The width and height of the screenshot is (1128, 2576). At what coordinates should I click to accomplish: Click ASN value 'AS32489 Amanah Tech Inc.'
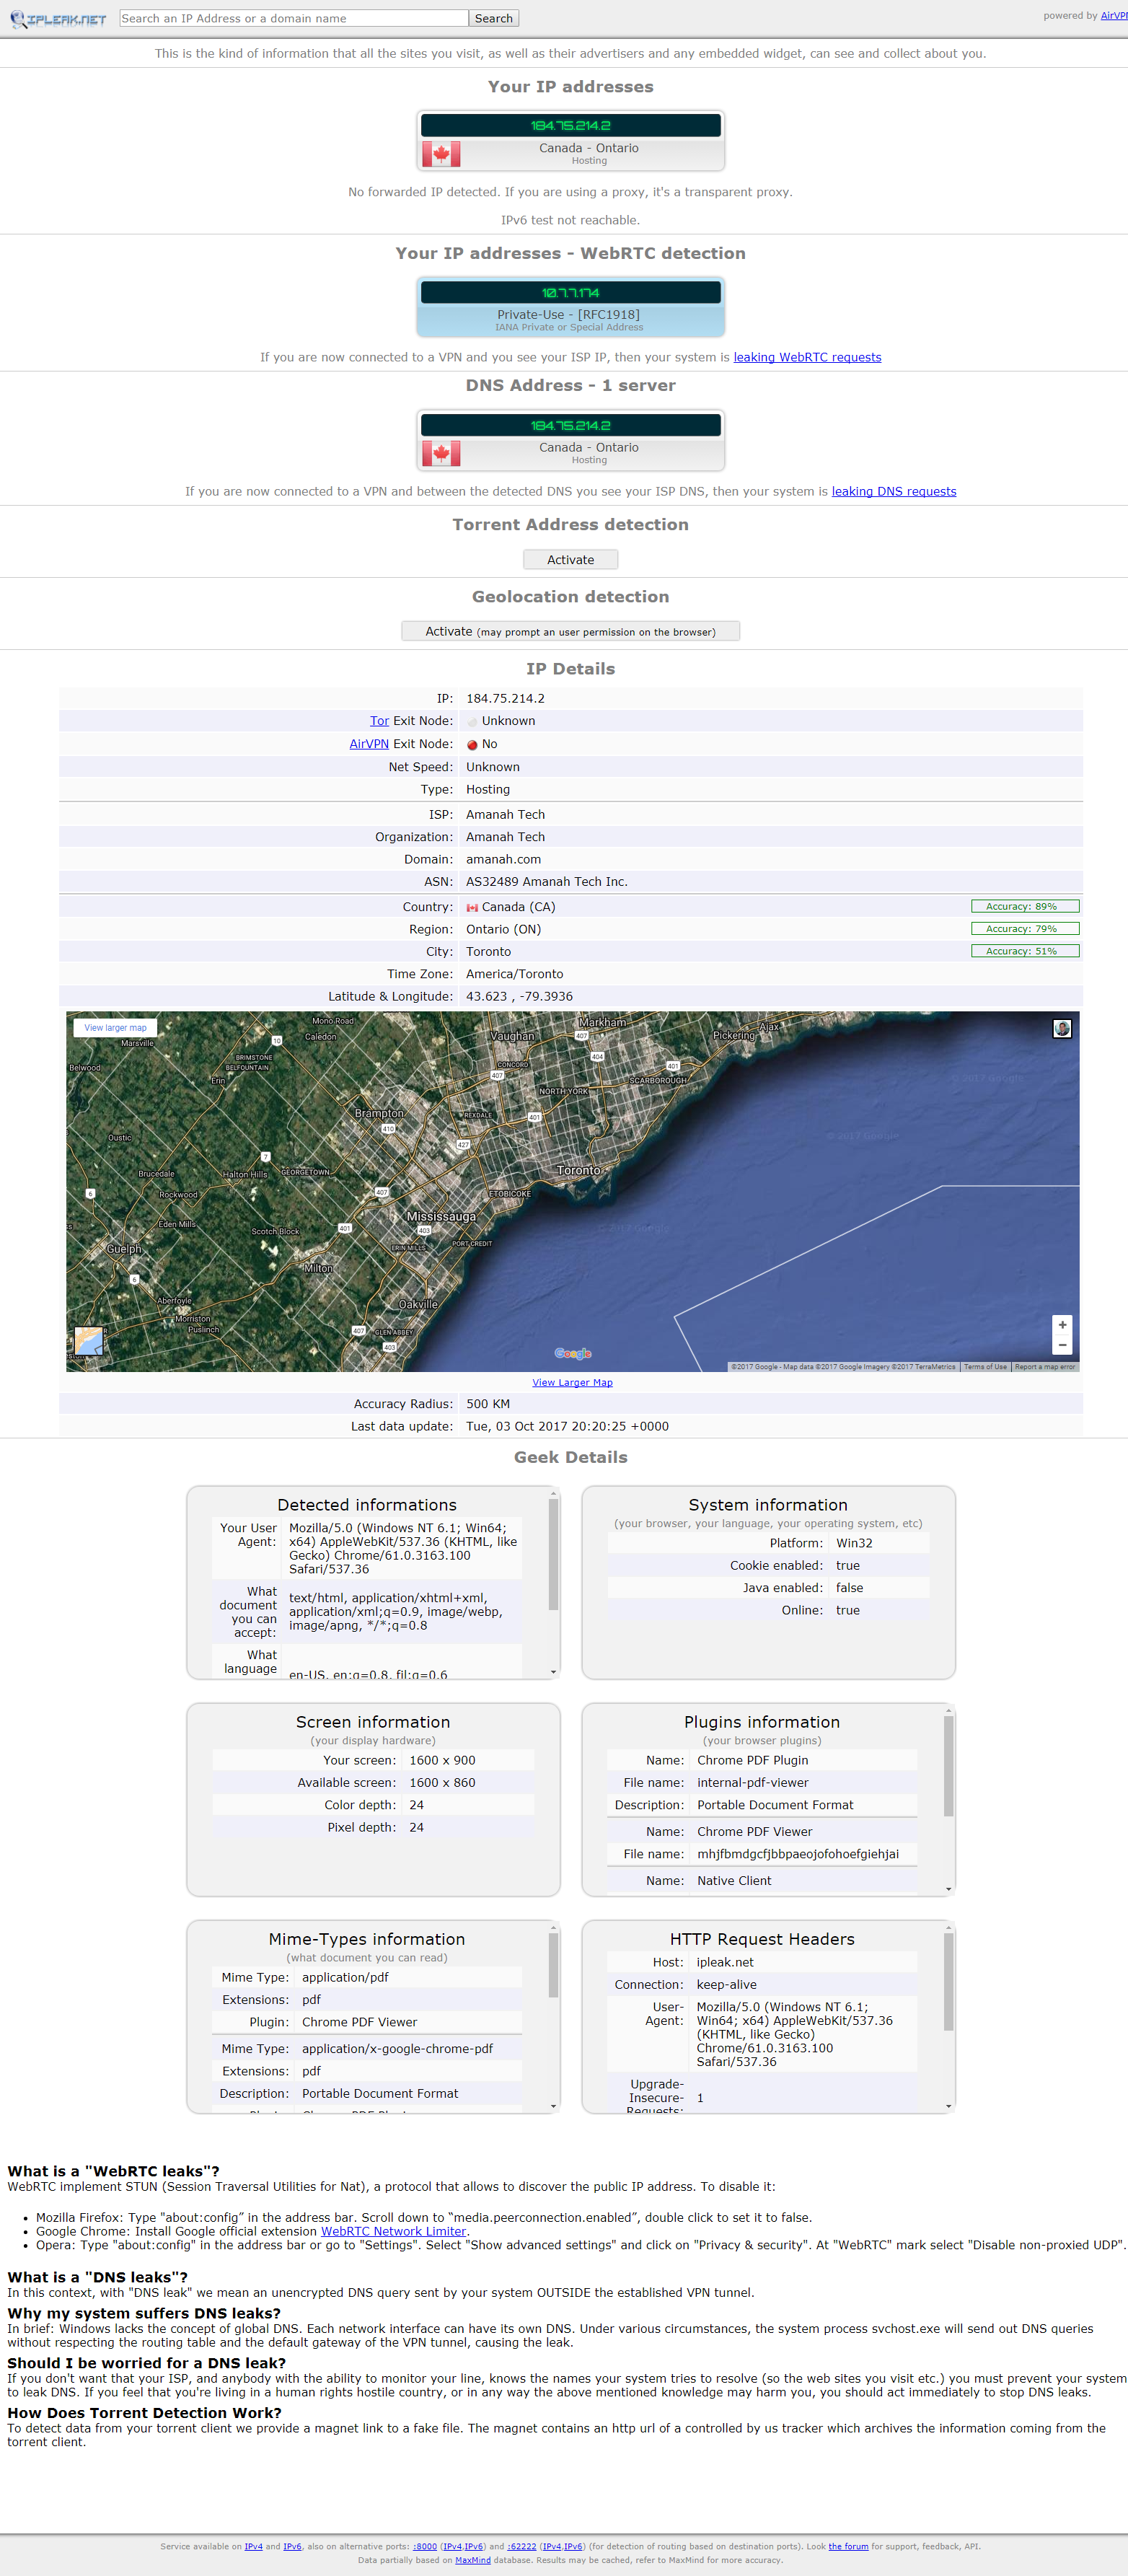(547, 882)
